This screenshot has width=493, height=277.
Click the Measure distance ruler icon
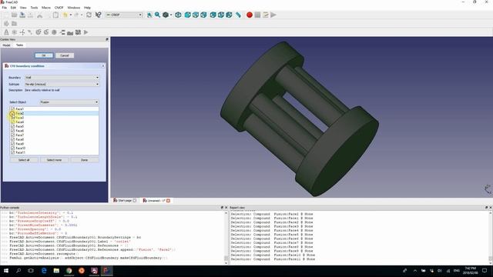[238, 15]
